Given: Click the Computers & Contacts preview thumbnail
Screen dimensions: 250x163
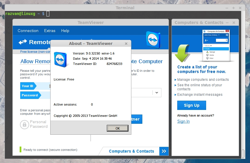Looking at the screenshot, I should pos(216,46).
